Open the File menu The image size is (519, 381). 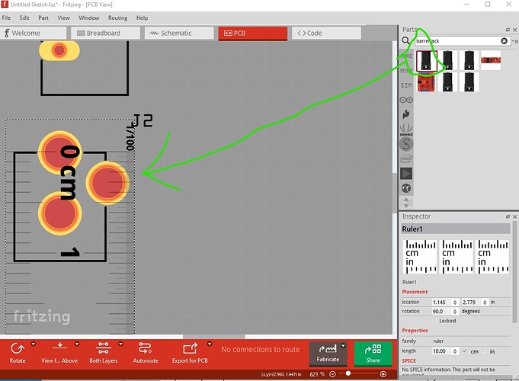6,18
